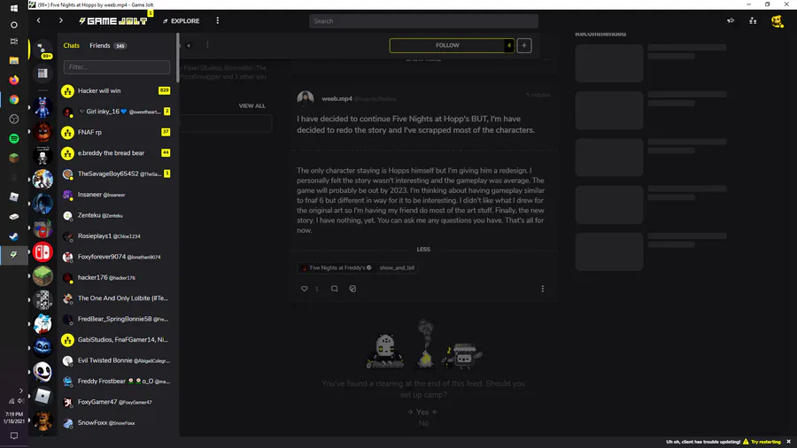
Task: Open Windows action center notifications icon
Action: coord(13,436)
